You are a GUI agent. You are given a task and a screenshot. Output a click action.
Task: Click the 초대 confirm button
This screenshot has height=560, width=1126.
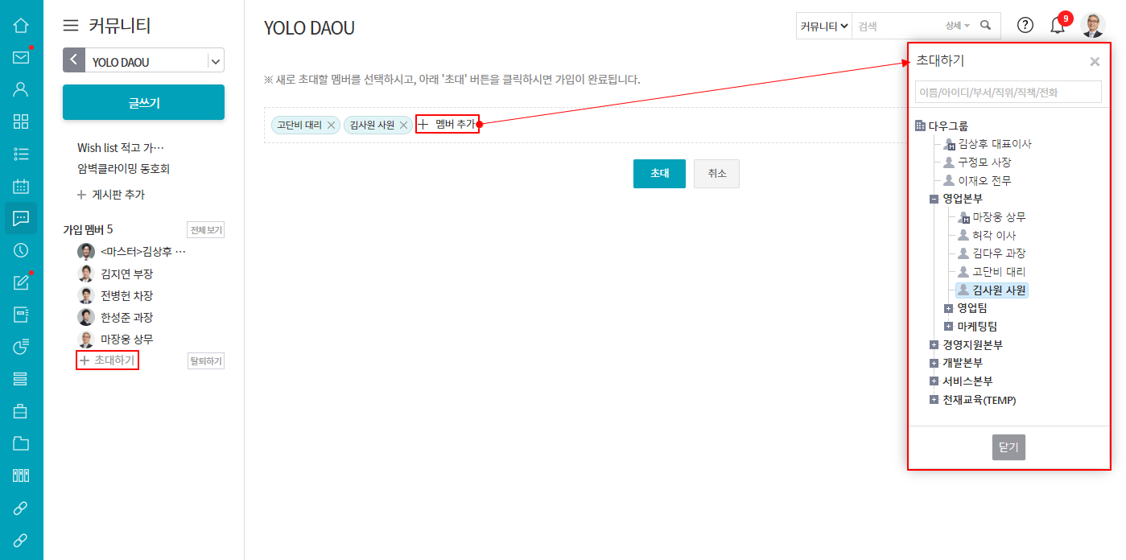659,174
